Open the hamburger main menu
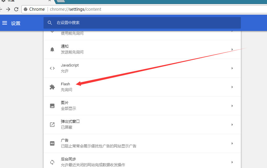This screenshot has height=168, width=267. 5,23
